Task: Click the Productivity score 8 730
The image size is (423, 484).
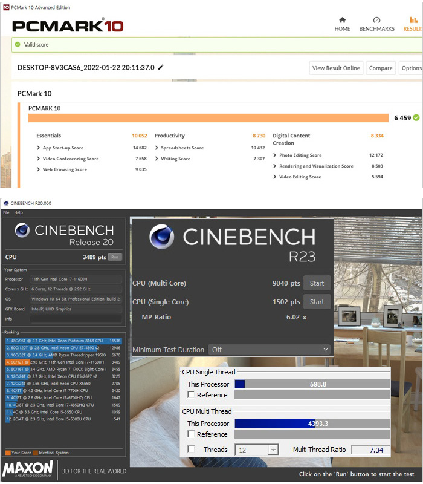Action: [259, 136]
